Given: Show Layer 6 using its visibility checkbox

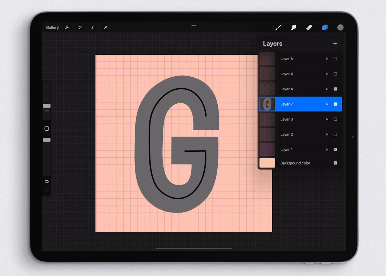Looking at the screenshot, I should coord(335,59).
